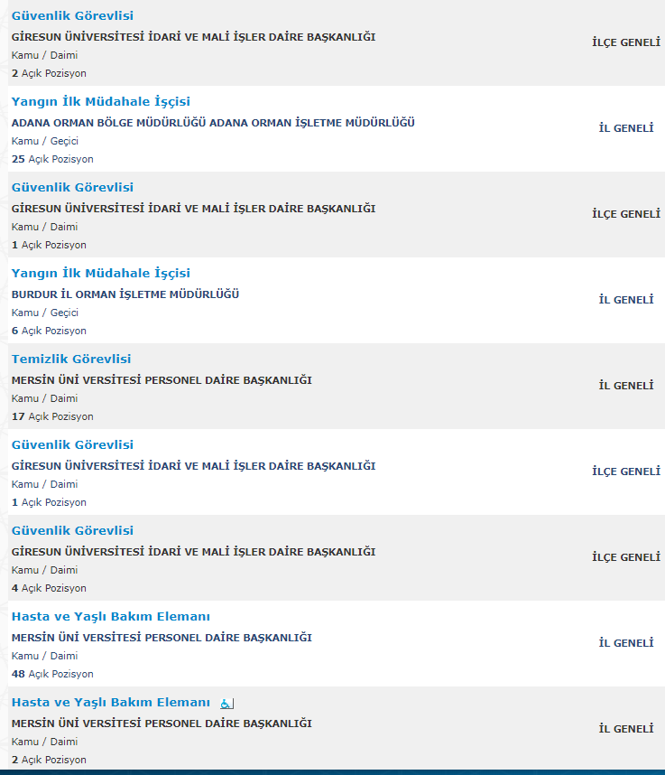Click the 17 Açık Pozisyon text
This screenshot has width=665, height=775.
52,416
